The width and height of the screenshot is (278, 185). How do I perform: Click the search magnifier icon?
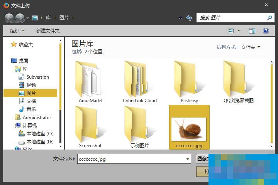click(270, 18)
